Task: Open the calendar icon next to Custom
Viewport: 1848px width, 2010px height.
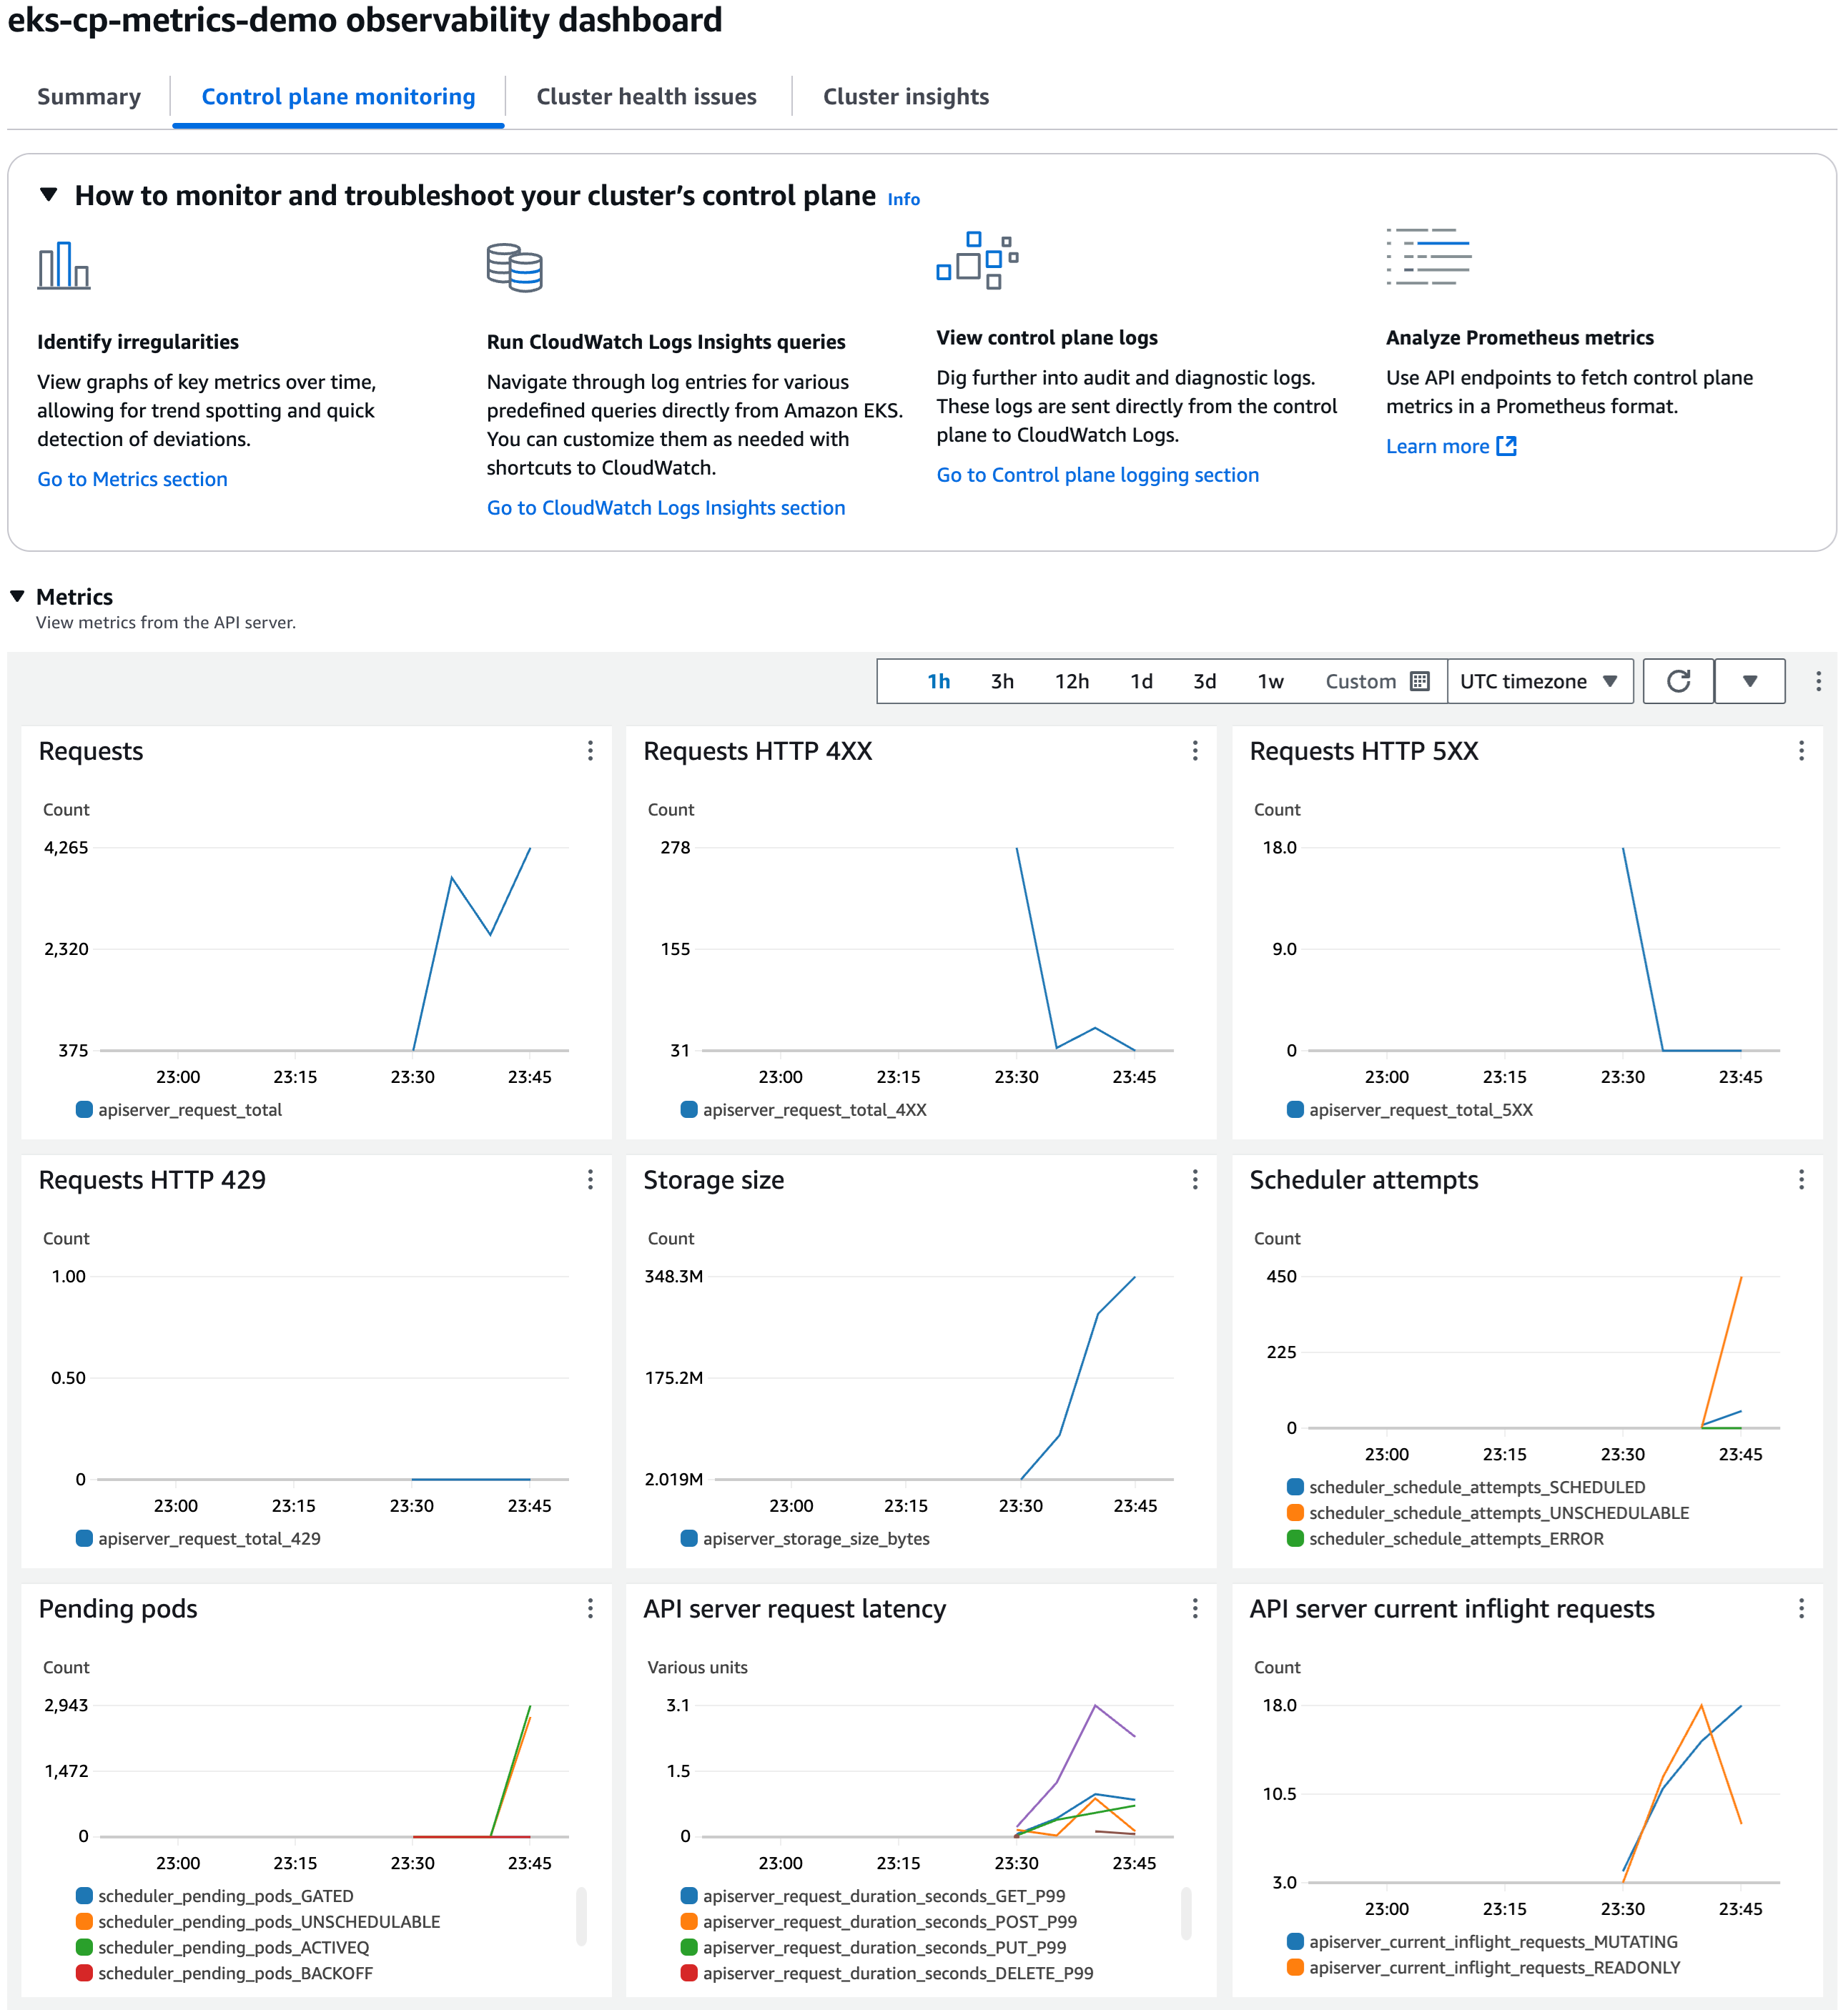Action: click(1419, 681)
